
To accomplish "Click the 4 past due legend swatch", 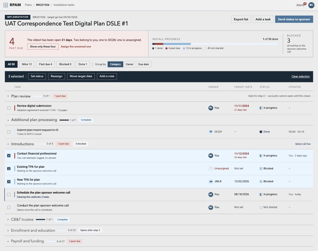I will pyautogui.click(x=166, y=48).
